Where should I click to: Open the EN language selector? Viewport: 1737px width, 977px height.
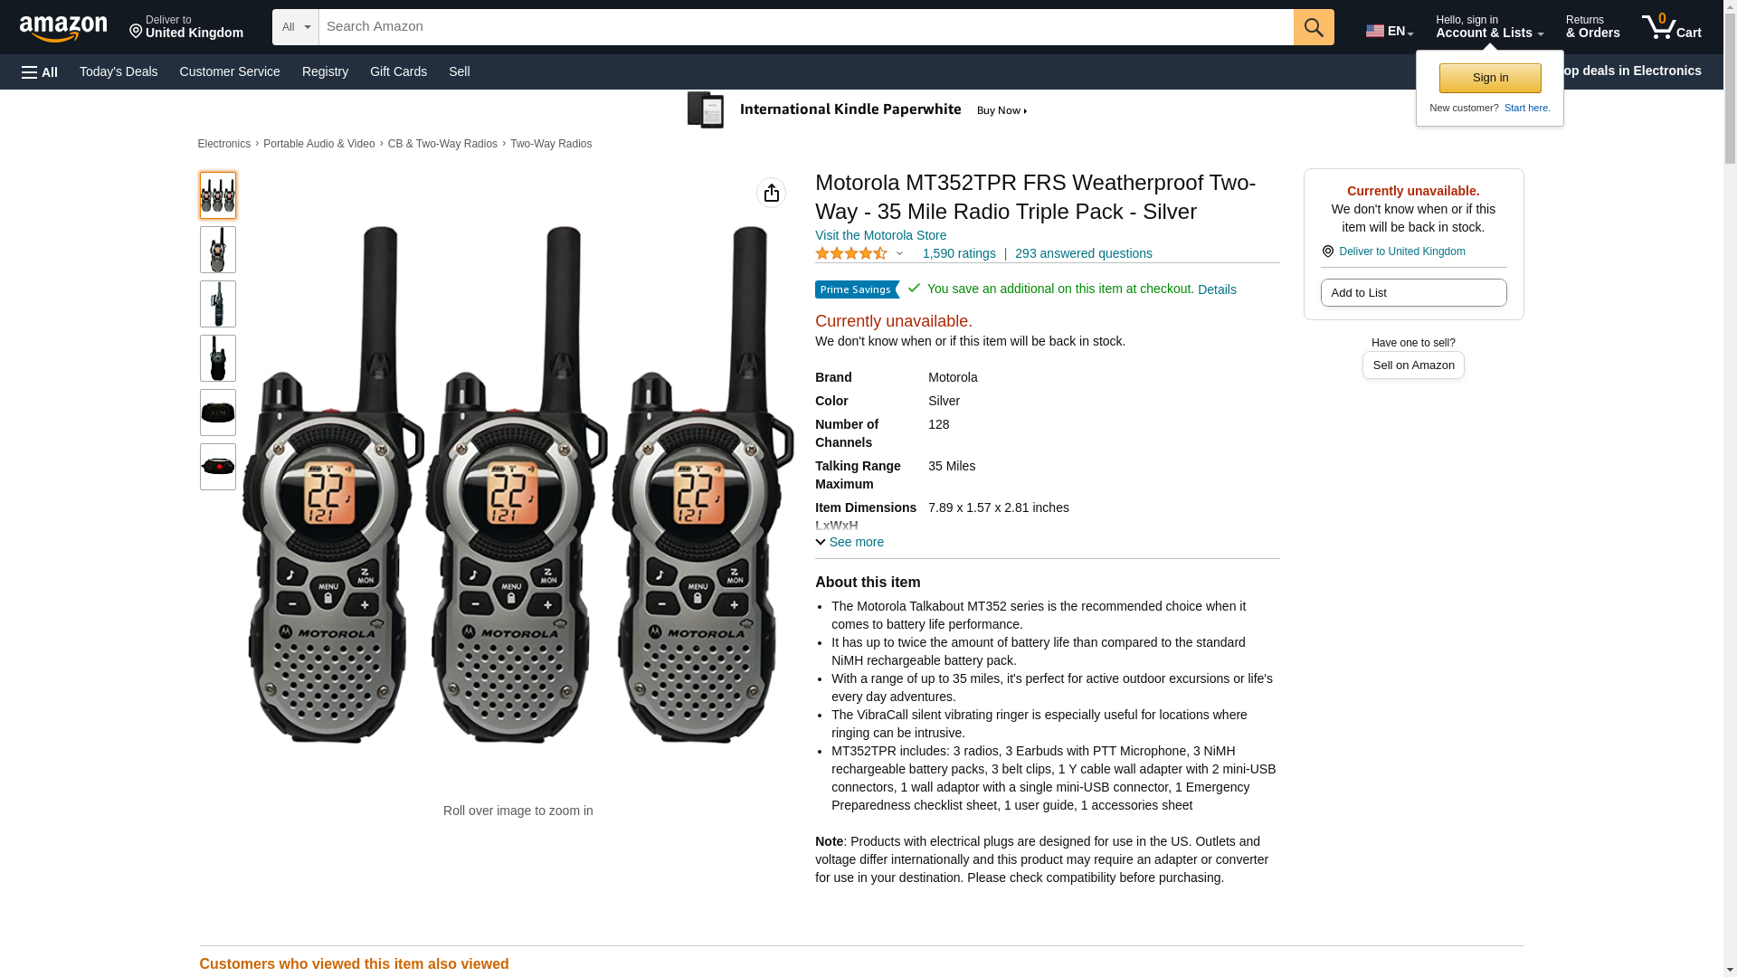(x=1389, y=30)
